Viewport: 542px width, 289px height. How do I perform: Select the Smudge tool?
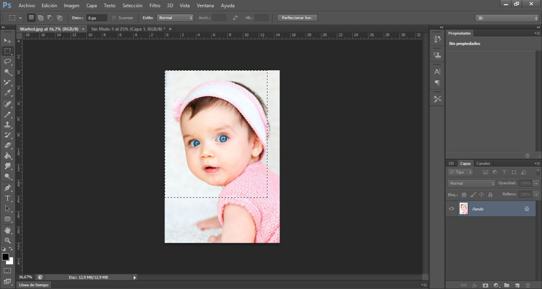pyautogui.click(x=7, y=166)
